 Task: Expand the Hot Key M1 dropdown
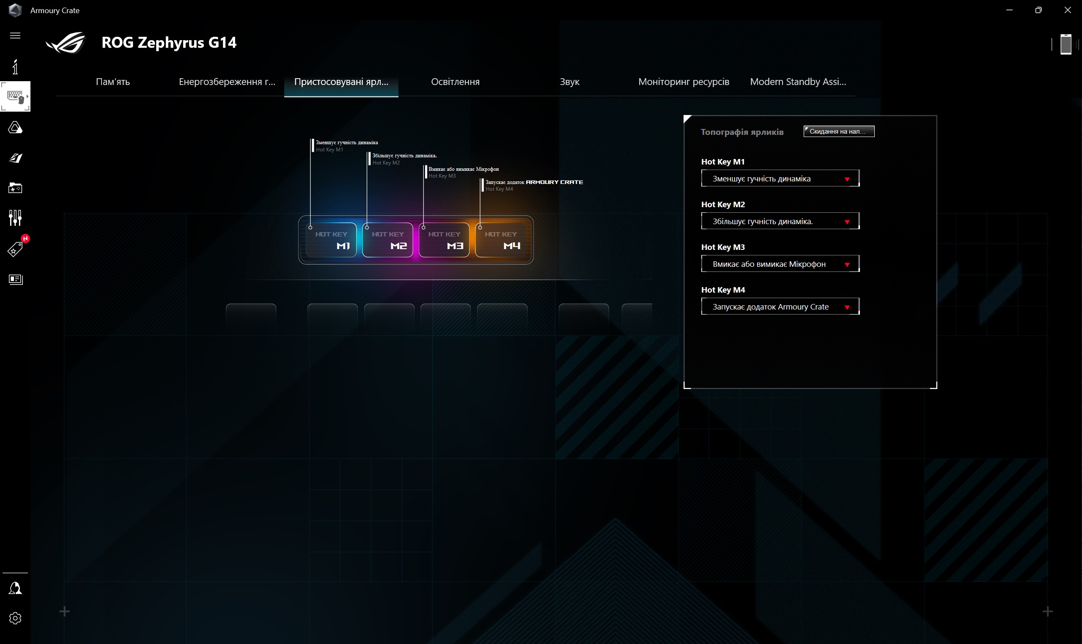click(780, 178)
